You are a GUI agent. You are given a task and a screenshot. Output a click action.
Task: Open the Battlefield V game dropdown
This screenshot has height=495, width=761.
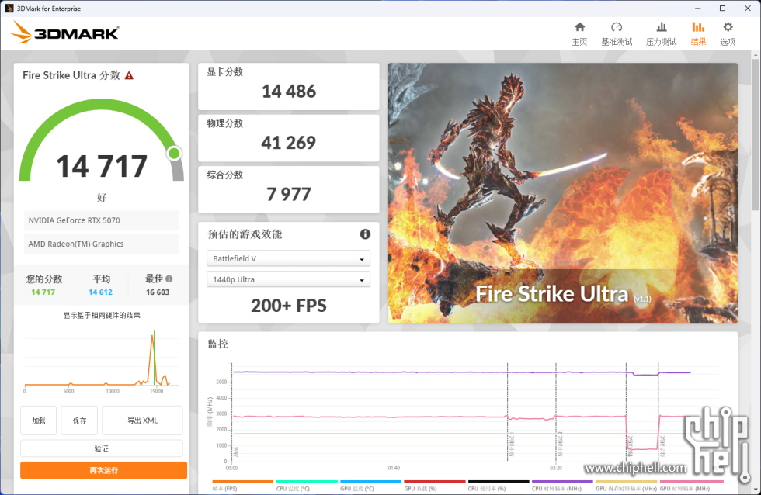(x=288, y=259)
